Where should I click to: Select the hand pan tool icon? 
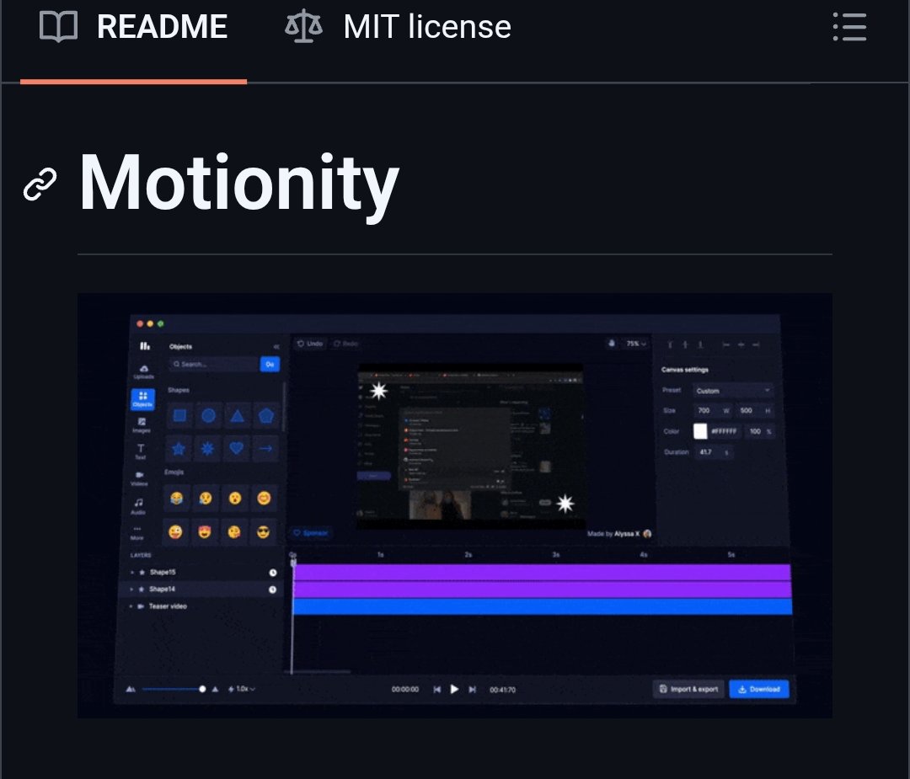[611, 344]
